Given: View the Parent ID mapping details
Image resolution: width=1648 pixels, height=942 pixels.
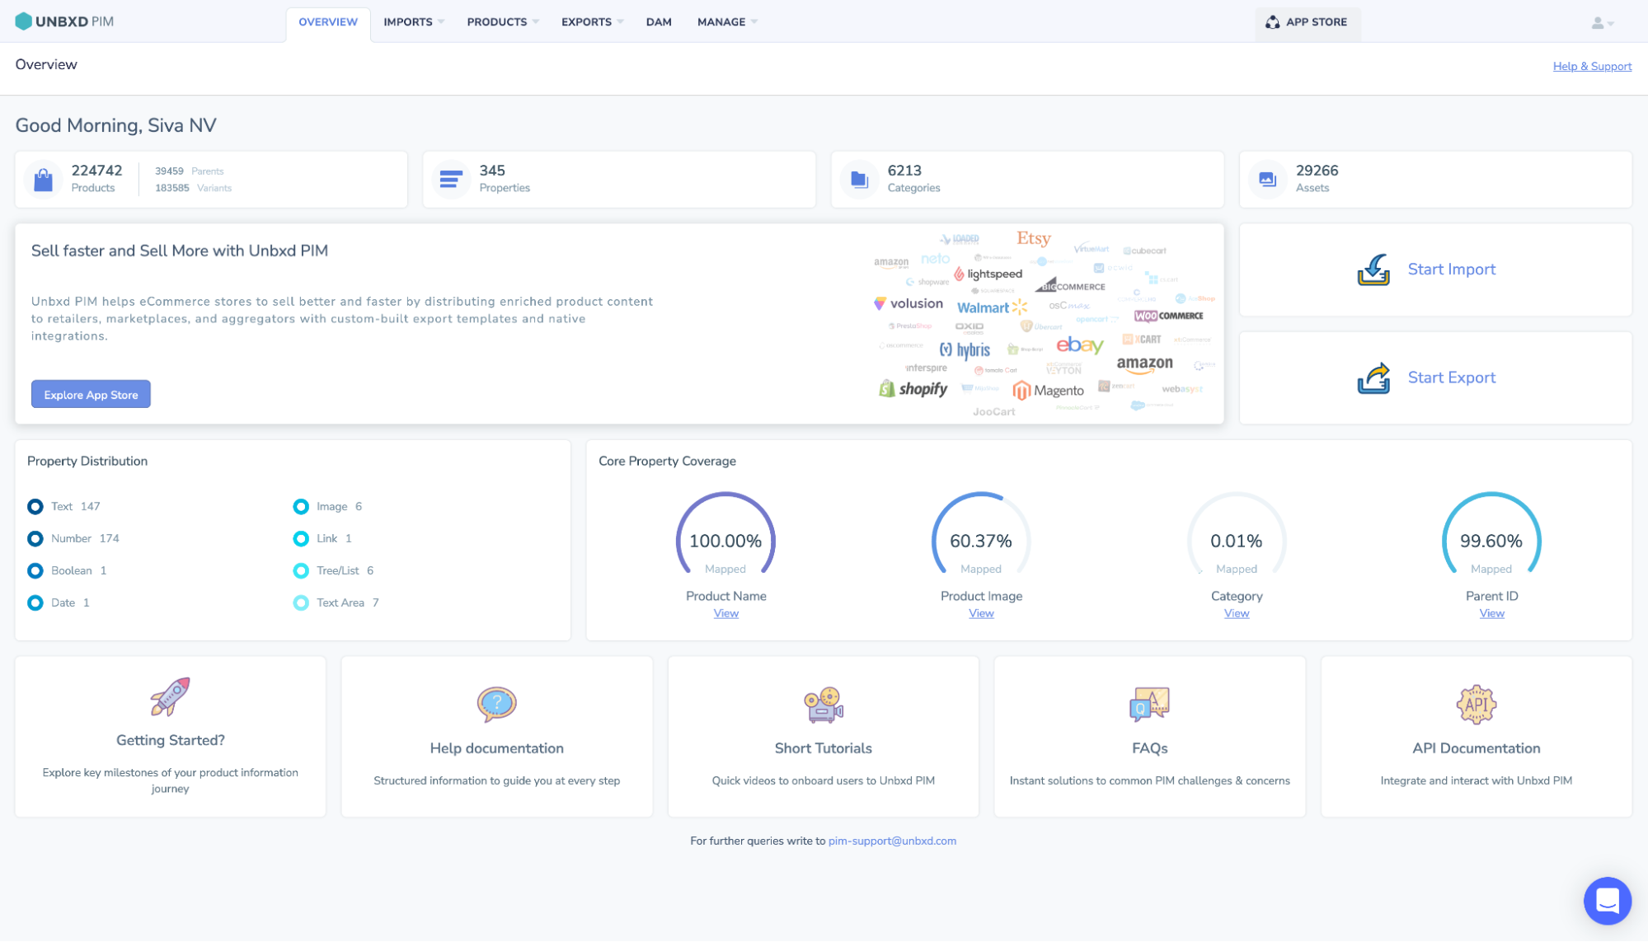Looking at the screenshot, I should (x=1491, y=613).
